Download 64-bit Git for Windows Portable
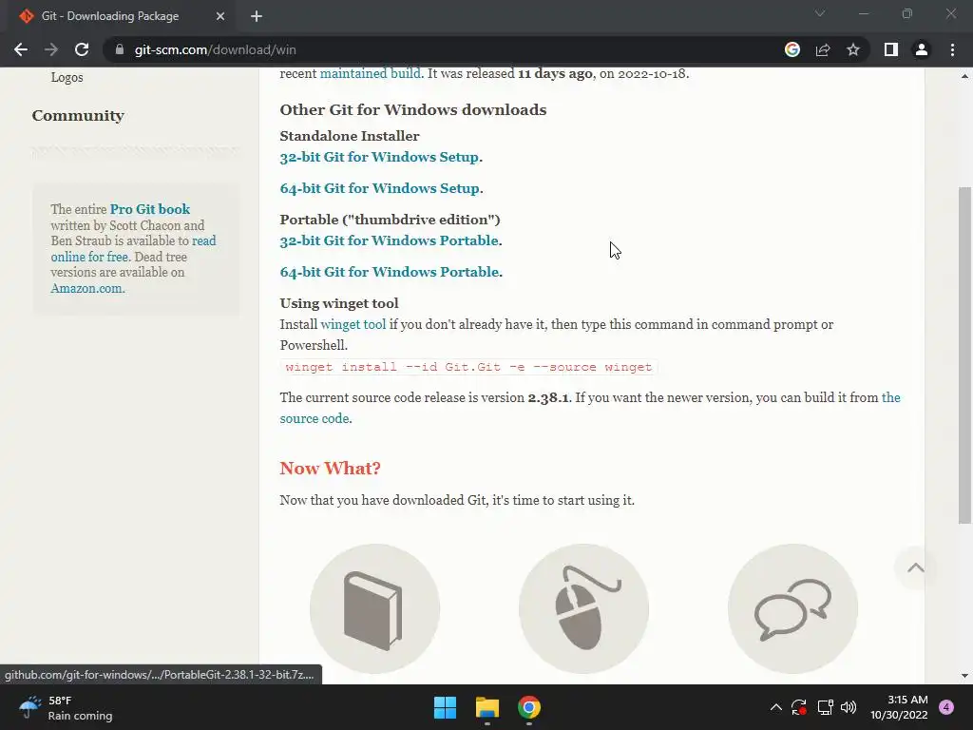Viewport: 973px width, 730px height. 389,272
